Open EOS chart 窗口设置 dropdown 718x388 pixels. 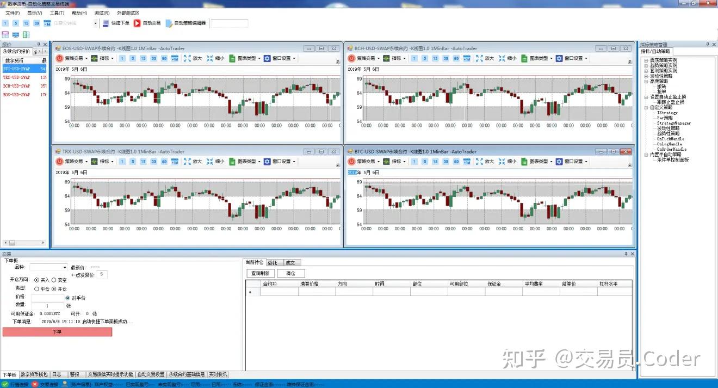(x=294, y=58)
